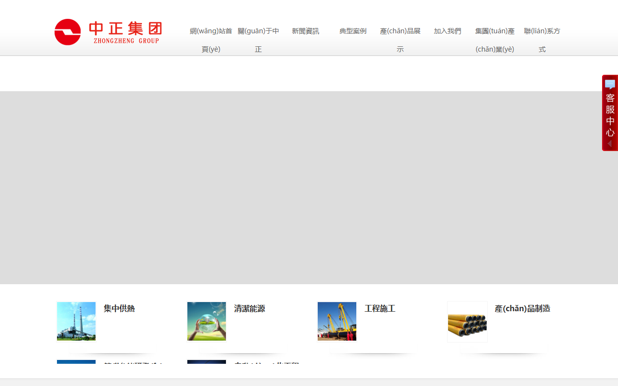Open the 產(chǎn)品展示 menu item
The image size is (618, 386).
click(400, 40)
